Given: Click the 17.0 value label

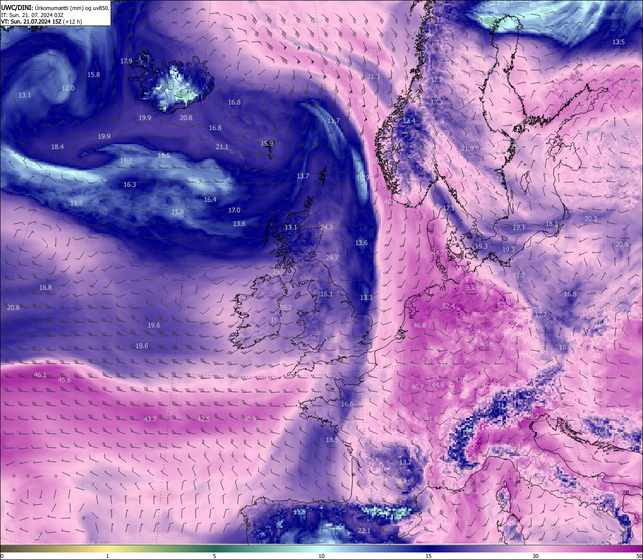Looking at the screenshot, I should click(x=234, y=210).
